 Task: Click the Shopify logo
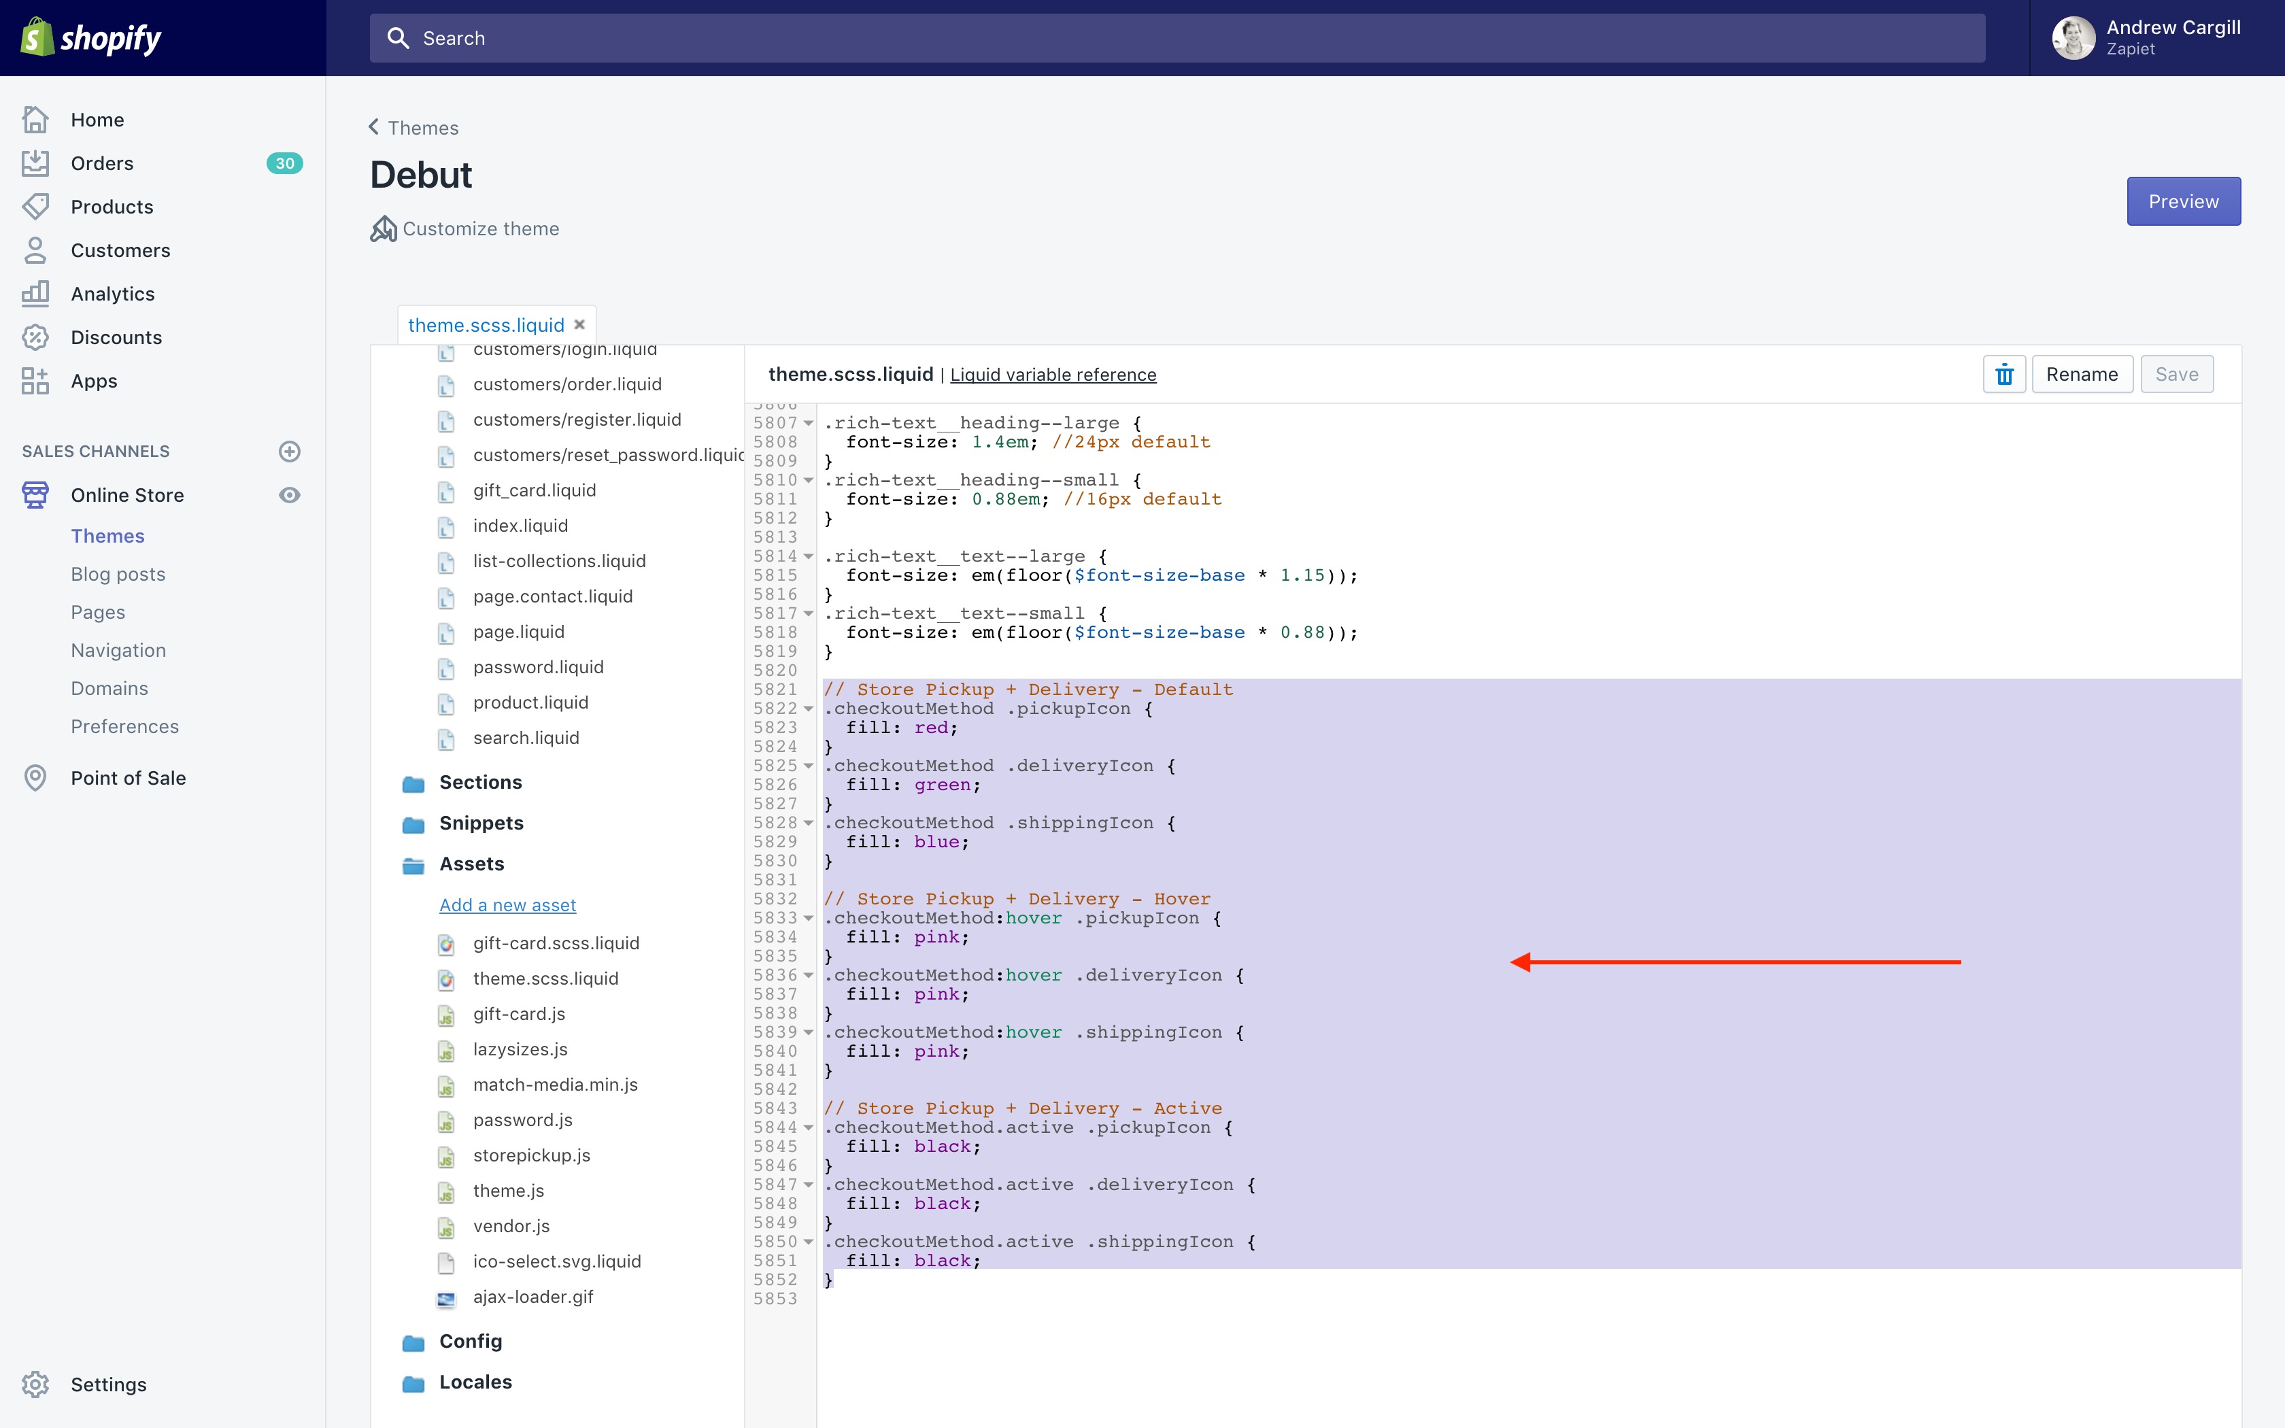point(90,38)
